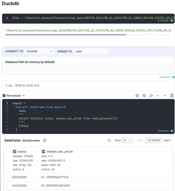The image size is (175, 191).
Task: Click the nulls: 18 statistic
Action: [x=48, y=169]
